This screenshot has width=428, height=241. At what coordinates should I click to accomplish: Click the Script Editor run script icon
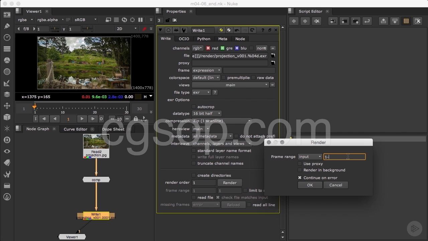367,21
